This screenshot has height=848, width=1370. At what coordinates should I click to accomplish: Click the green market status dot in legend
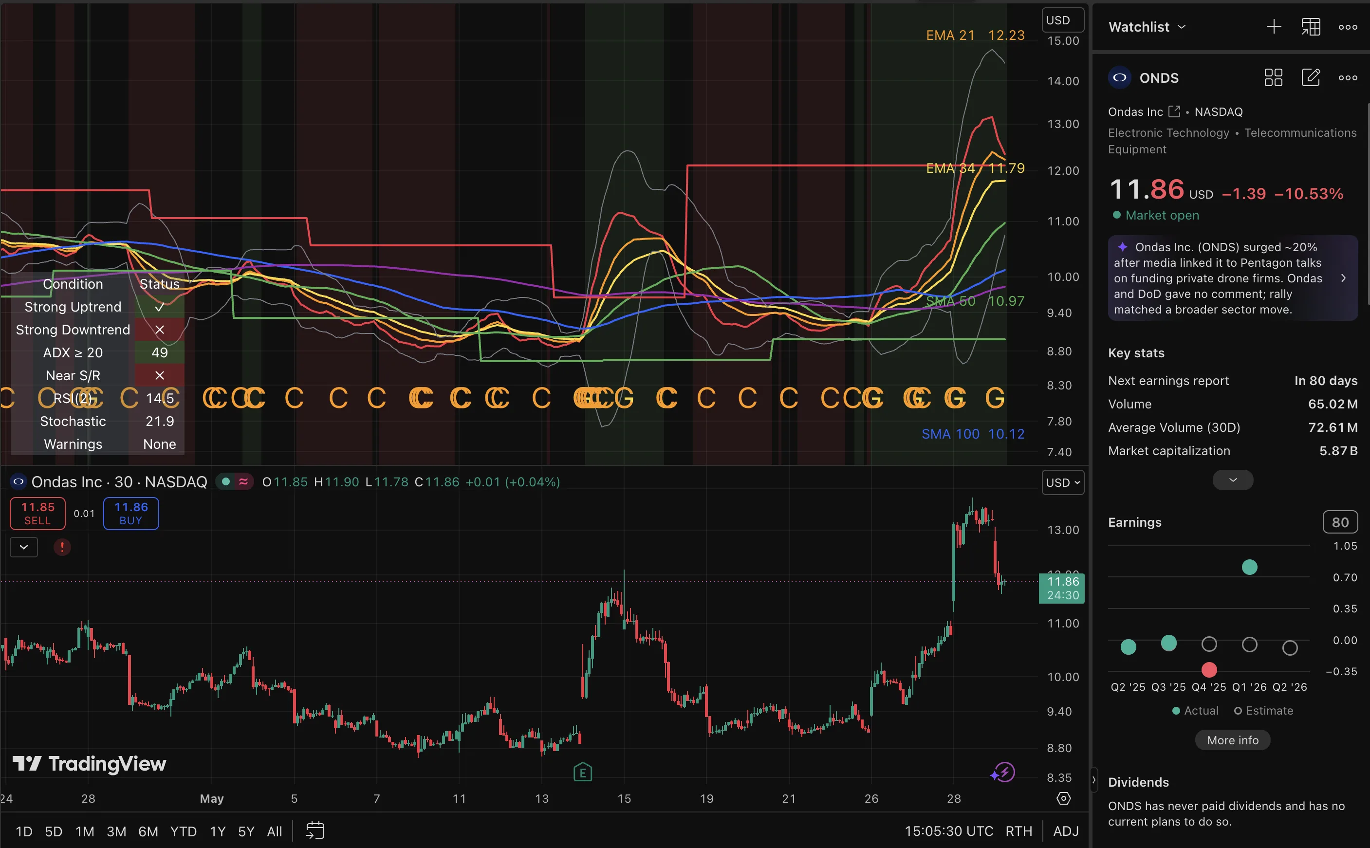[x=226, y=482]
